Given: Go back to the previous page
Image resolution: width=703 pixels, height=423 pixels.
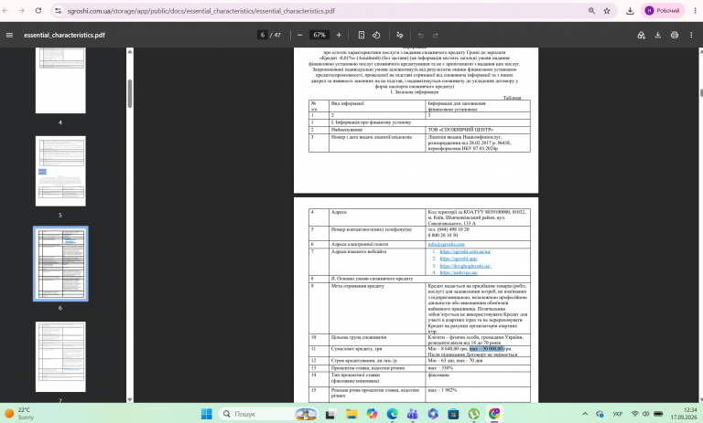Looking at the screenshot, I should (x=5, y=11).
